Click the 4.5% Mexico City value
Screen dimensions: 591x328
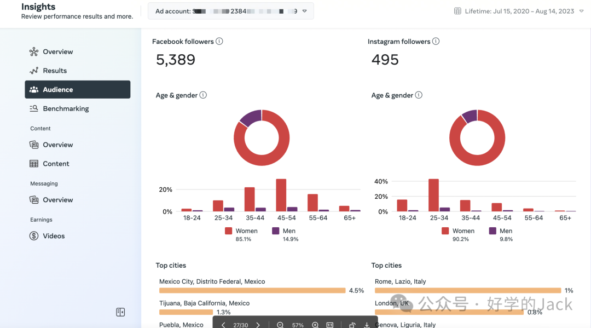pos(357,291)
